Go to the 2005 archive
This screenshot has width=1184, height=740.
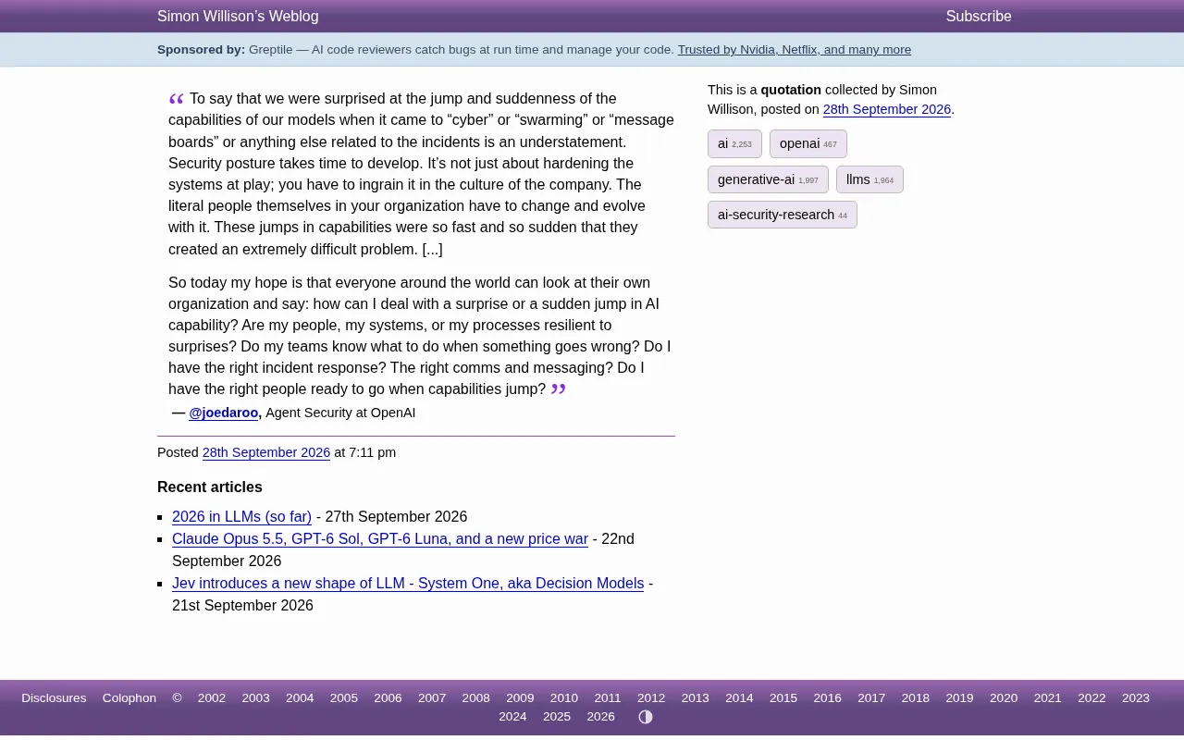point(344,698)
